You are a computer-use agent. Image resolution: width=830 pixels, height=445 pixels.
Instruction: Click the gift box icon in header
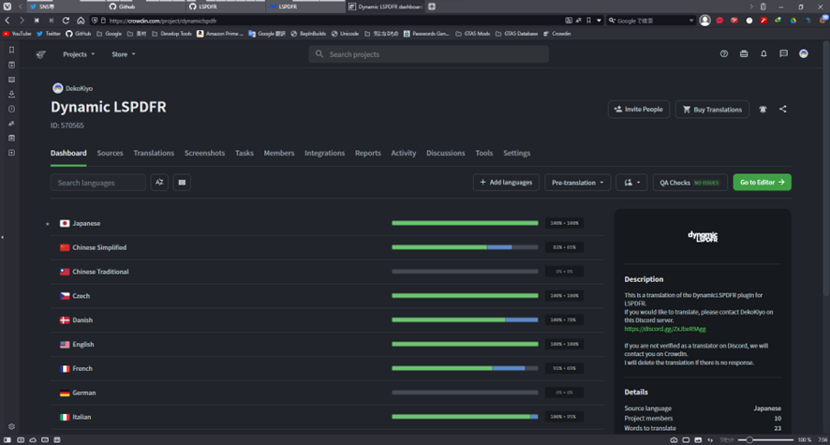click(744, 54)
